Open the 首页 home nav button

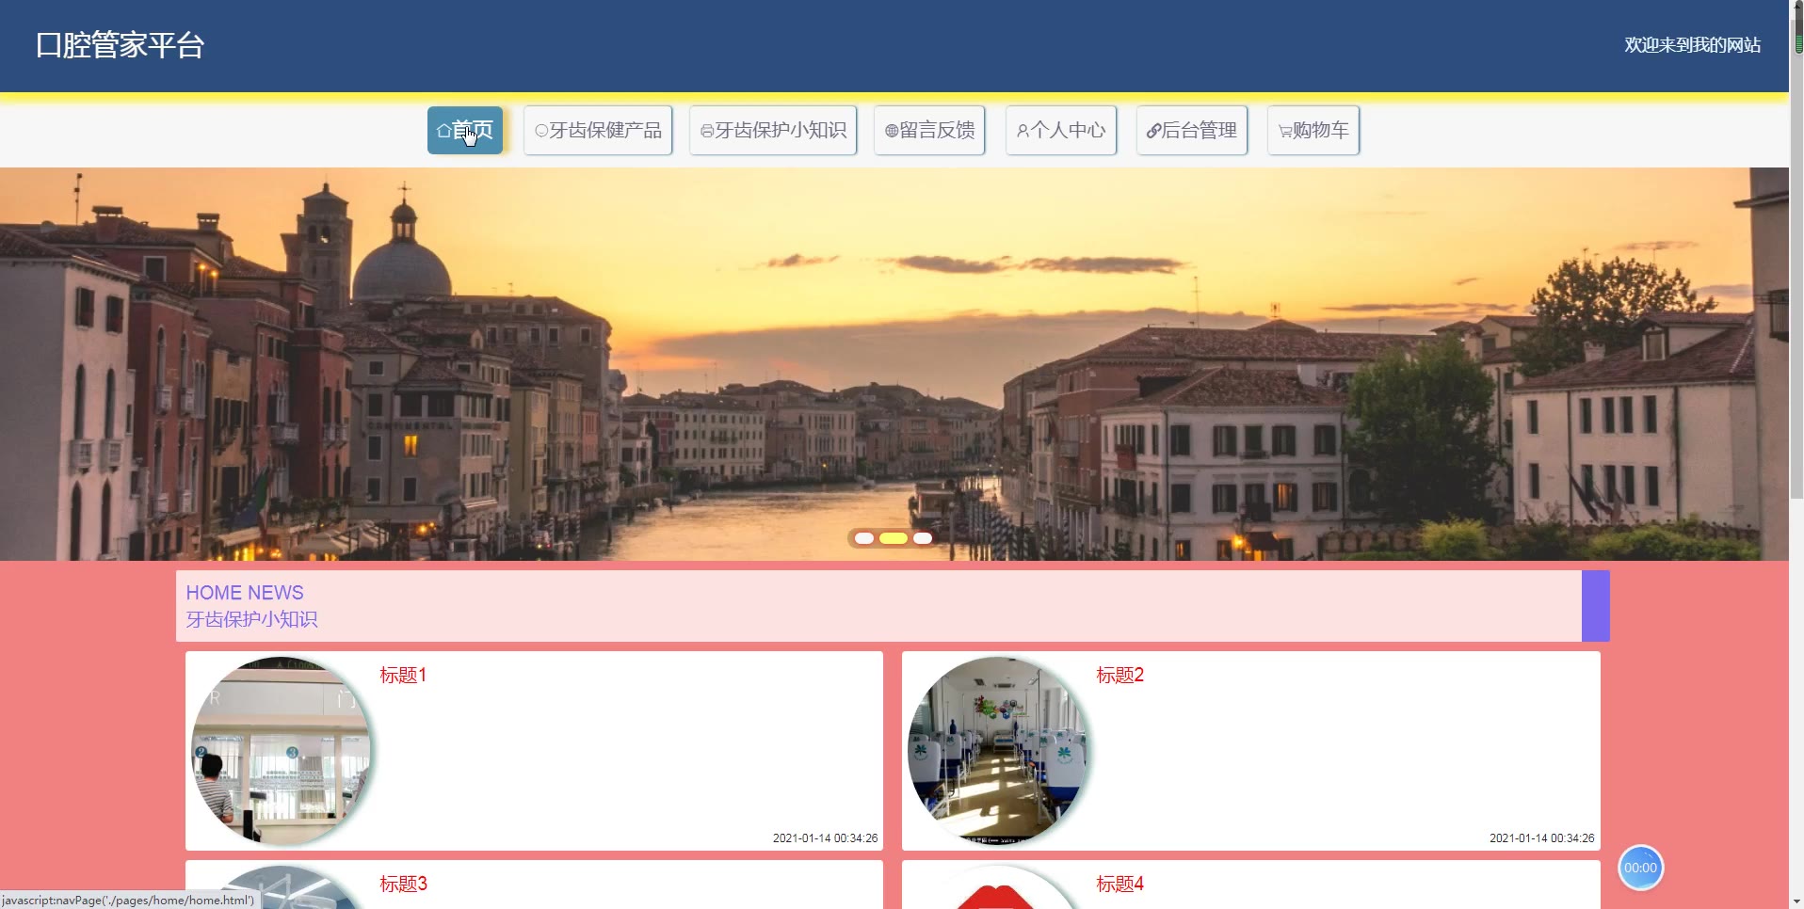click(465, 130)
